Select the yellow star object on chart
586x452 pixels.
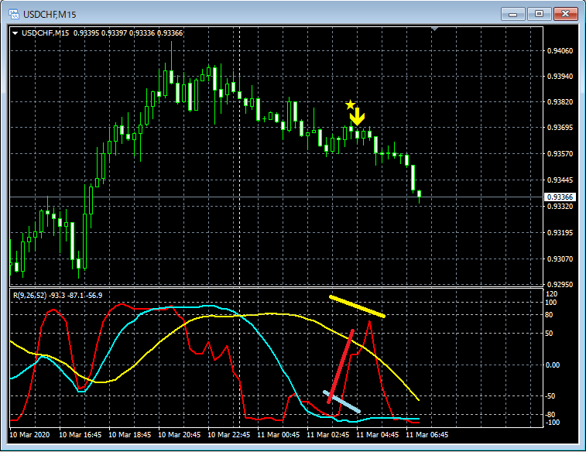(x=350, y=105)
